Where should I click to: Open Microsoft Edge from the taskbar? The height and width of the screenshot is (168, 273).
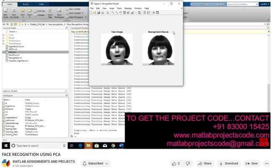80,146
